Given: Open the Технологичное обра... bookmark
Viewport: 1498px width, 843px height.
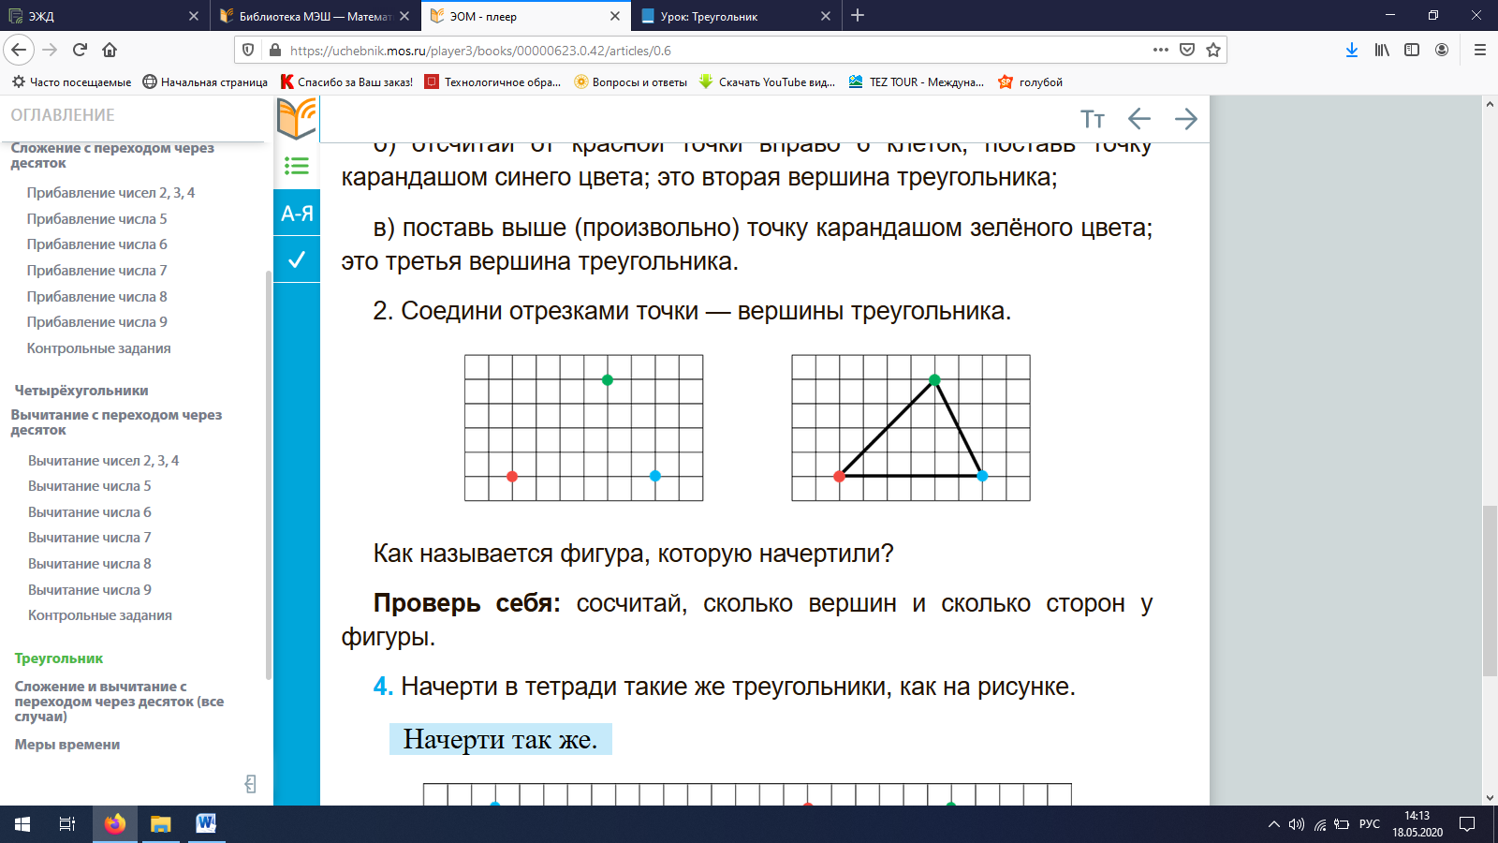Looking at the screenshot, I should click(x=493, y=82).
